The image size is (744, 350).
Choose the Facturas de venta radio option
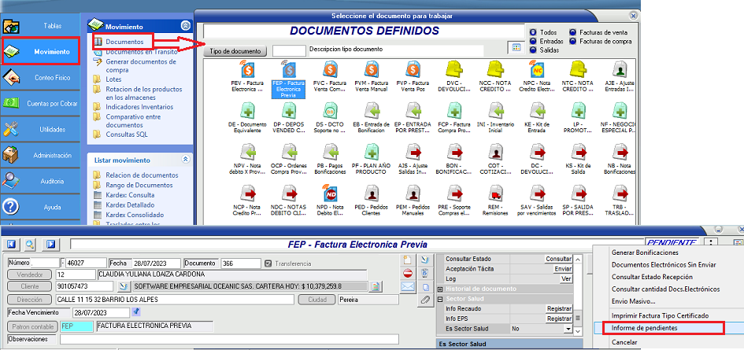[x=573, y=32]
